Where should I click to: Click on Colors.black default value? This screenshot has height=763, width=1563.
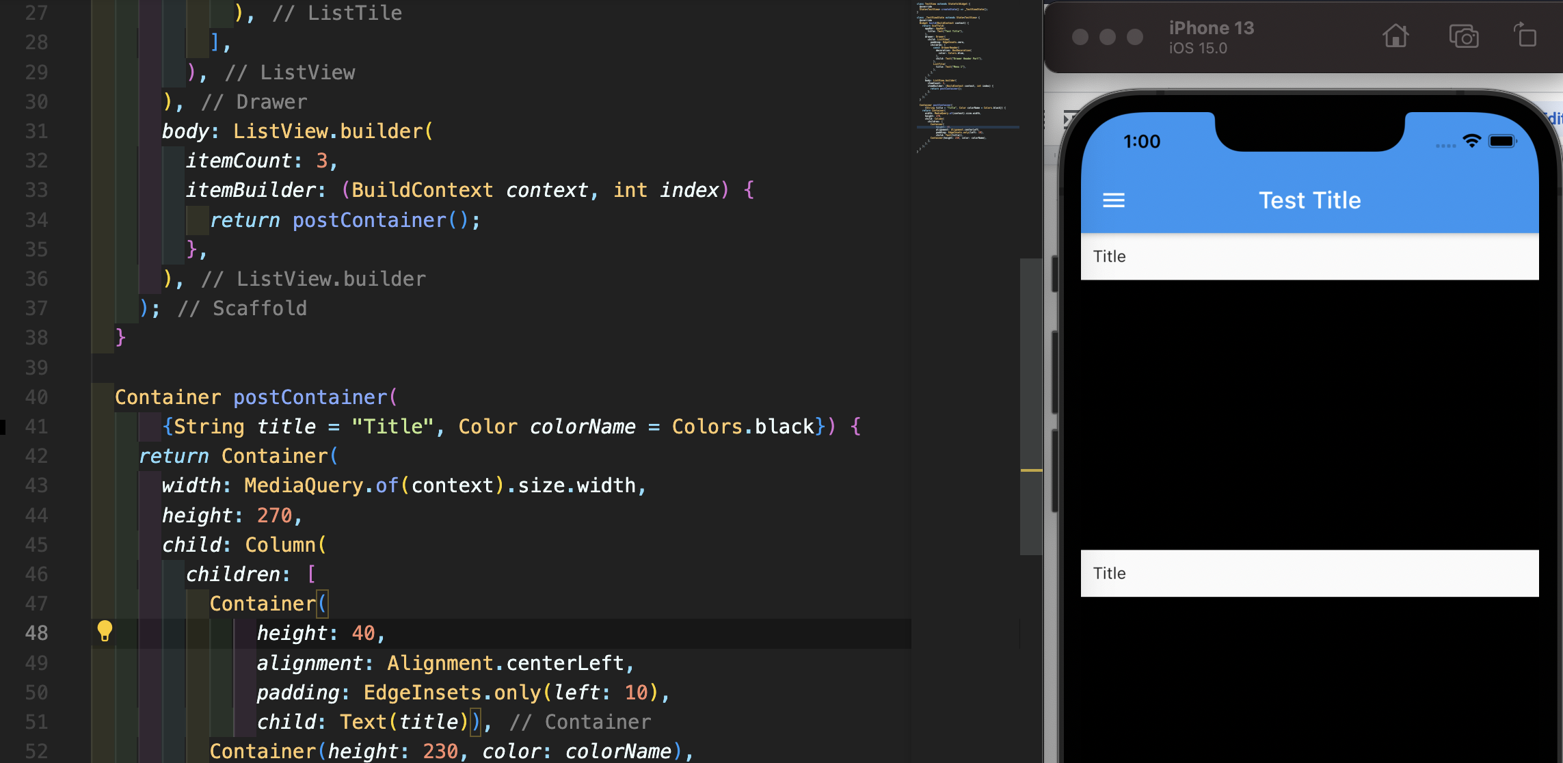pyautogui.click(x=743, y=427)
